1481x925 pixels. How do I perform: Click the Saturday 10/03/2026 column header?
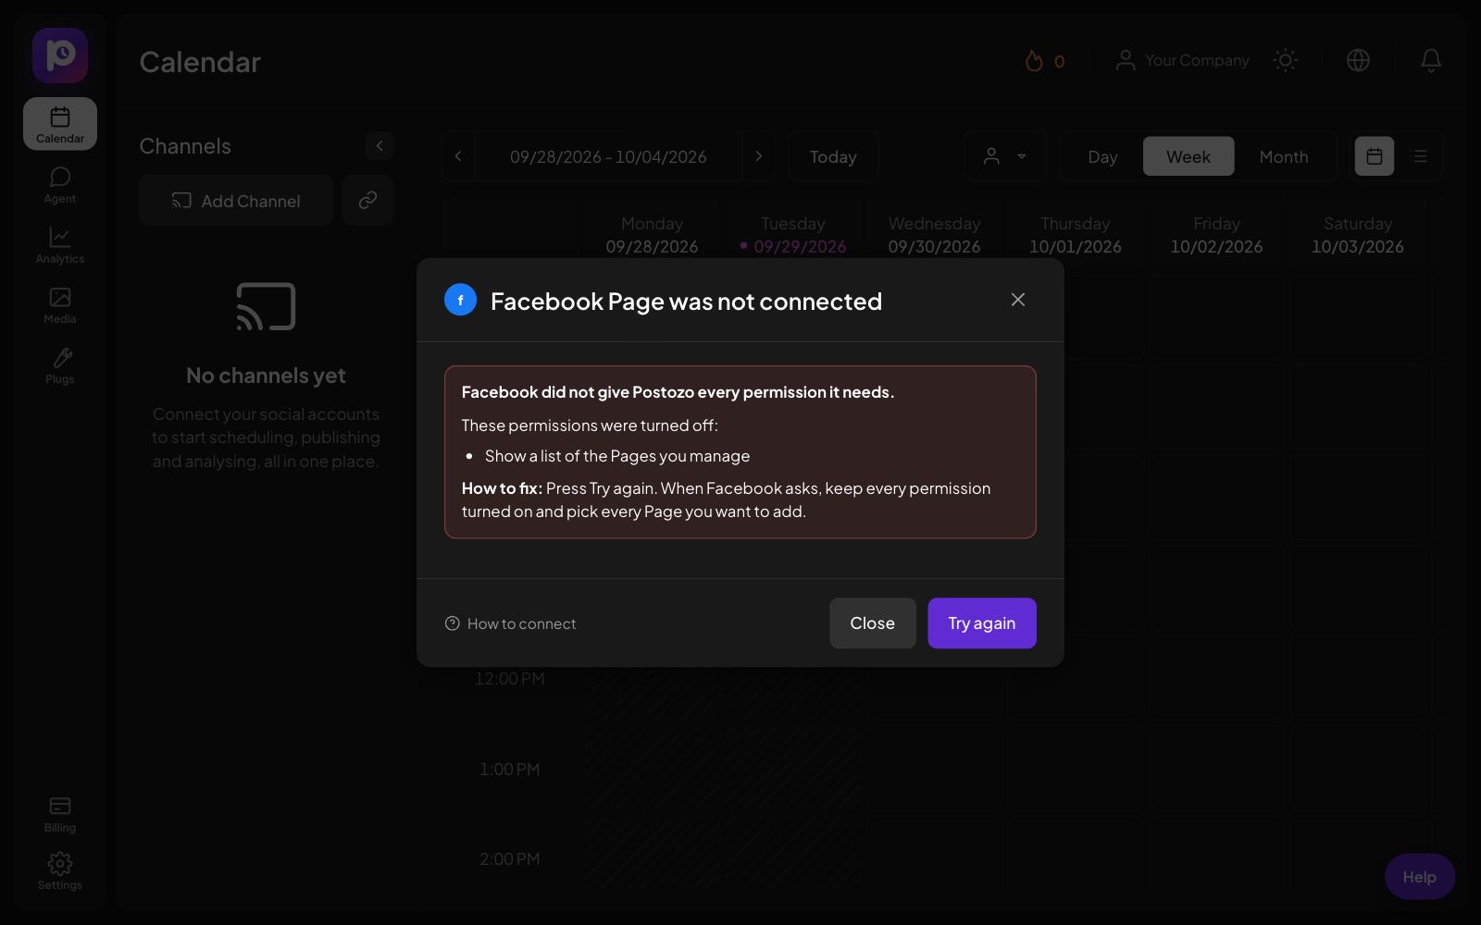(x=1358, y=235)
